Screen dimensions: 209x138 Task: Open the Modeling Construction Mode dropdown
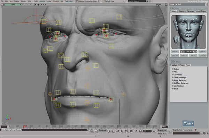(87, 1)
